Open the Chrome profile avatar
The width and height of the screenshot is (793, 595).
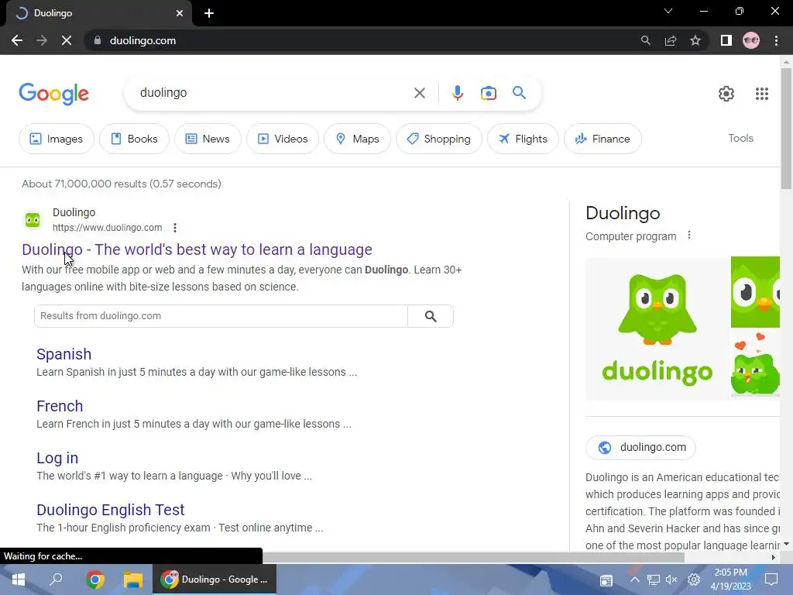click(751, 40)
